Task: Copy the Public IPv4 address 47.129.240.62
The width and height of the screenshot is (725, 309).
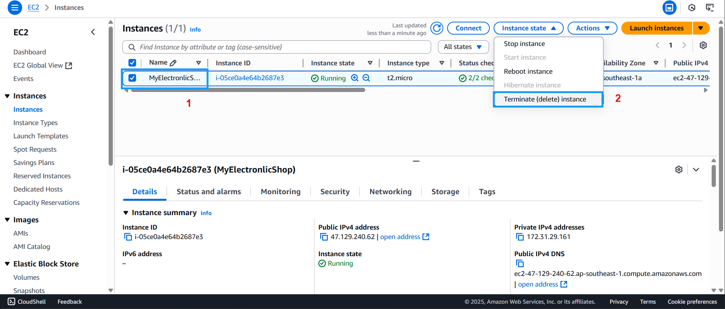Action: point(324,237)
